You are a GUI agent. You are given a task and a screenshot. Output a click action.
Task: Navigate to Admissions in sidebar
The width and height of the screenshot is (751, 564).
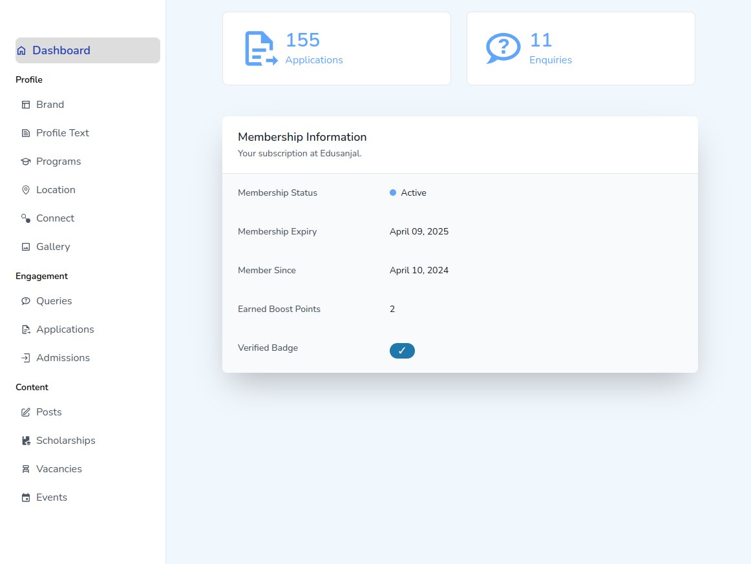[x=63, y=358]
